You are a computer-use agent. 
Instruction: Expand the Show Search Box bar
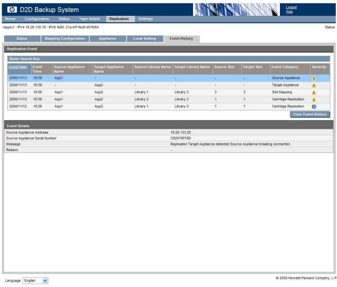169,59
